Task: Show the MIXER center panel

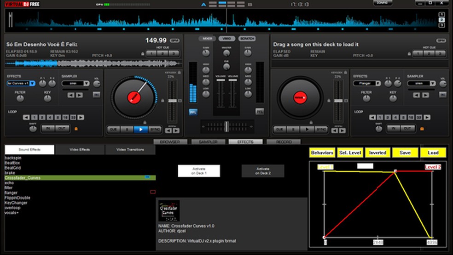Action: [x=207, y=39]
